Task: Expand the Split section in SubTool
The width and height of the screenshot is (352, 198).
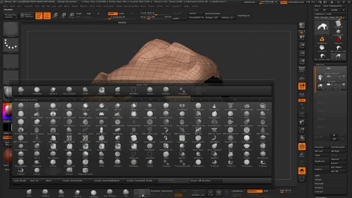Action: [317, 175]
